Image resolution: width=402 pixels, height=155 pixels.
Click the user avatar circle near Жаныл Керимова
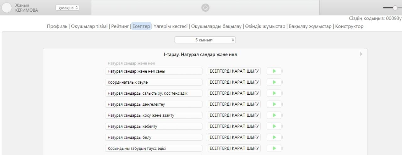click(8, 8)
